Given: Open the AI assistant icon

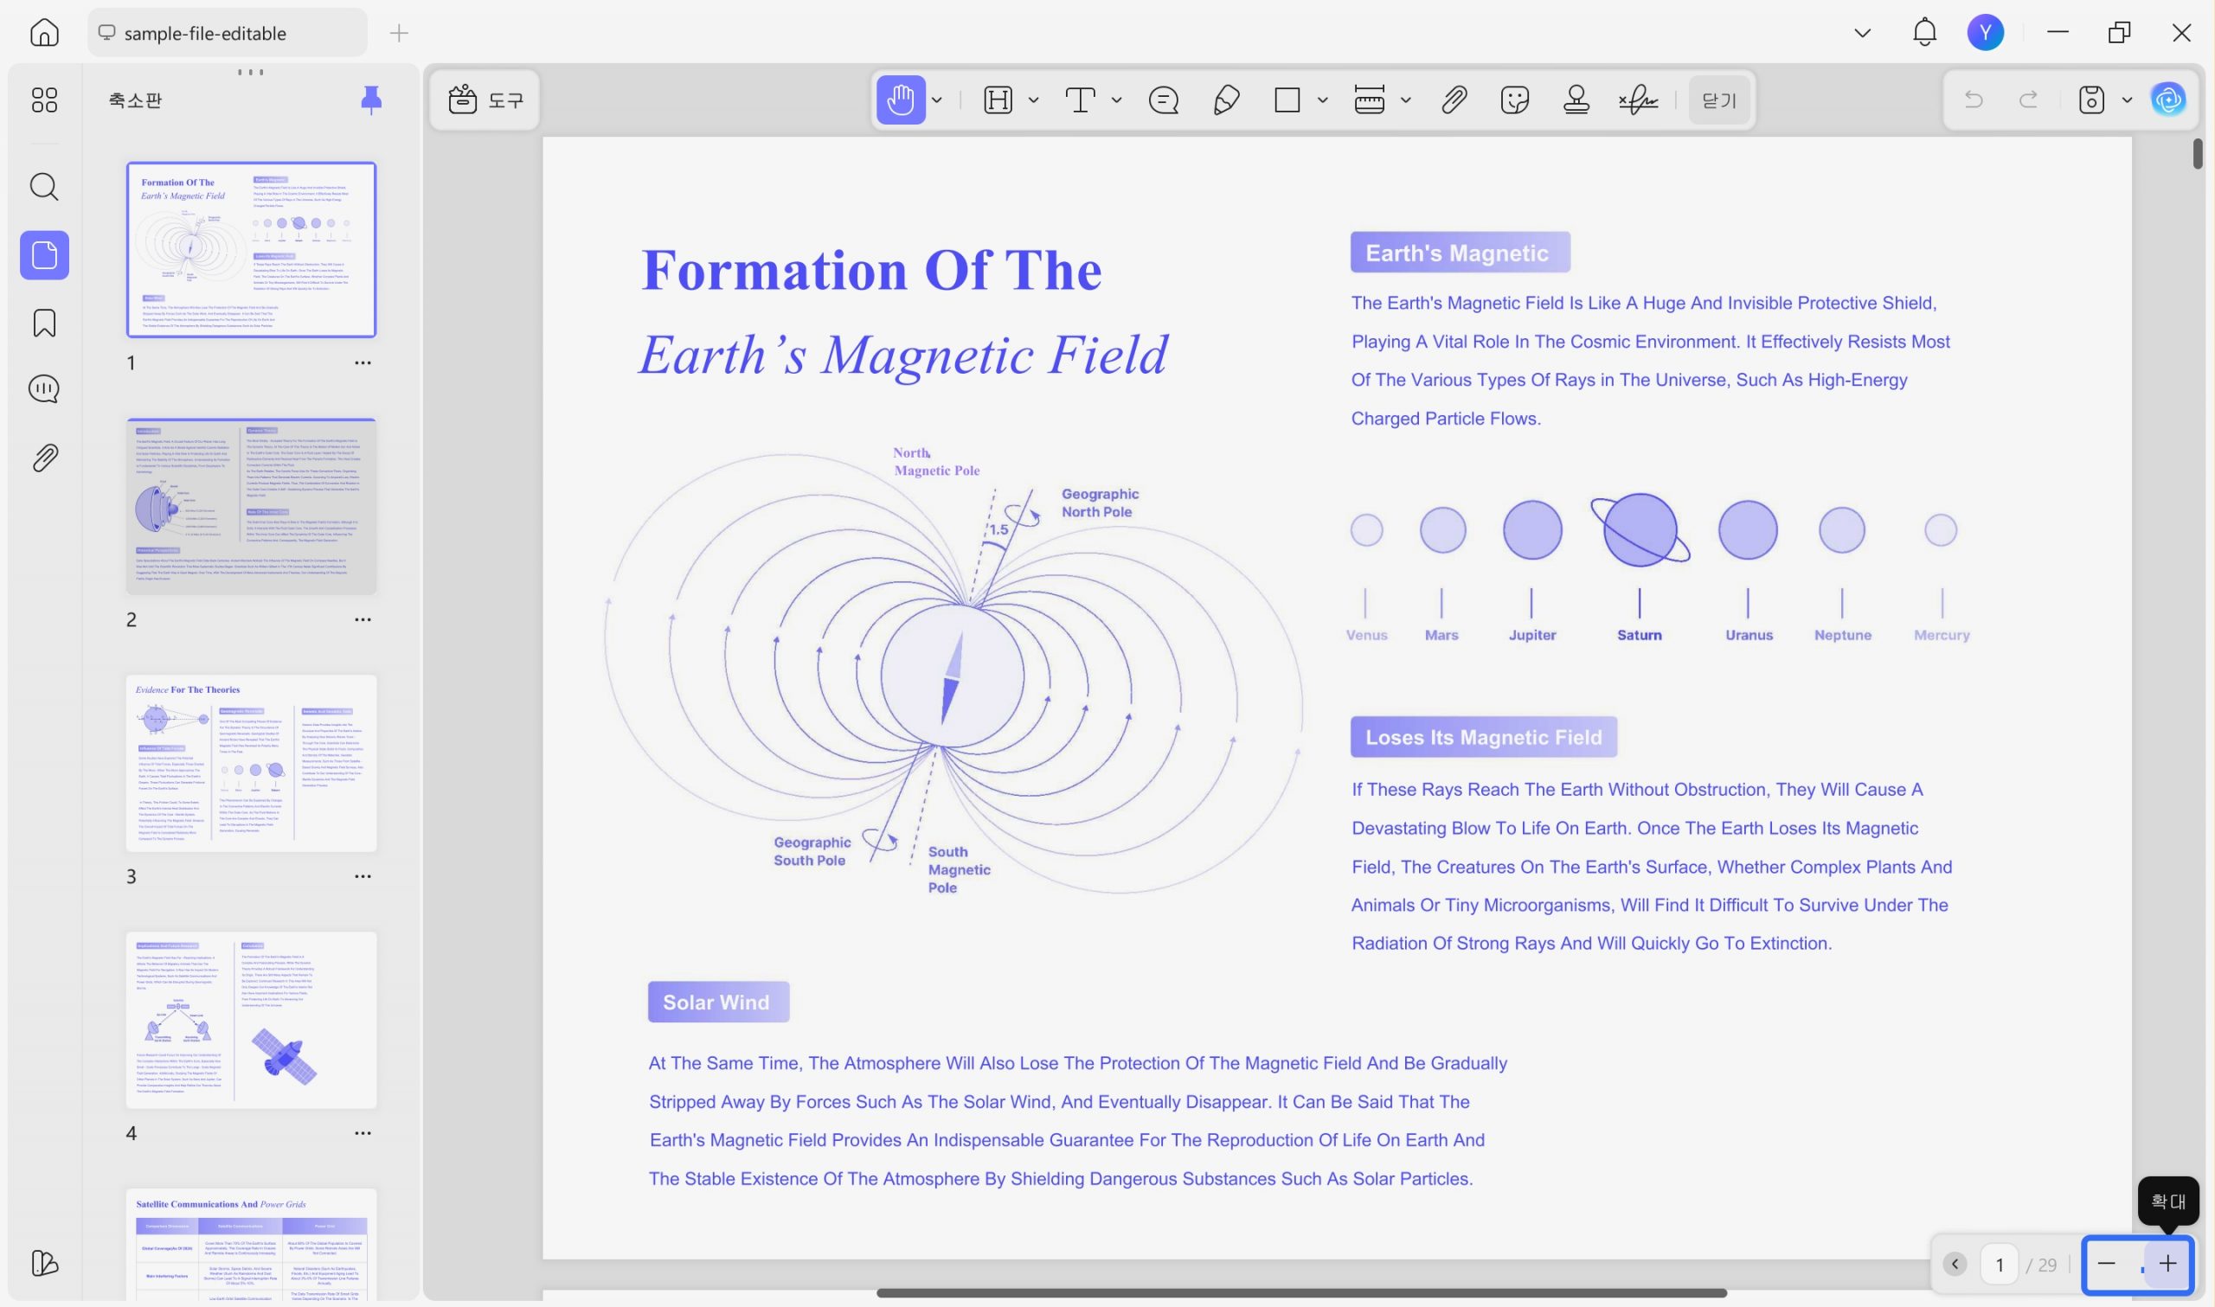Looking at the screenshot, I should click(2168, 99).
